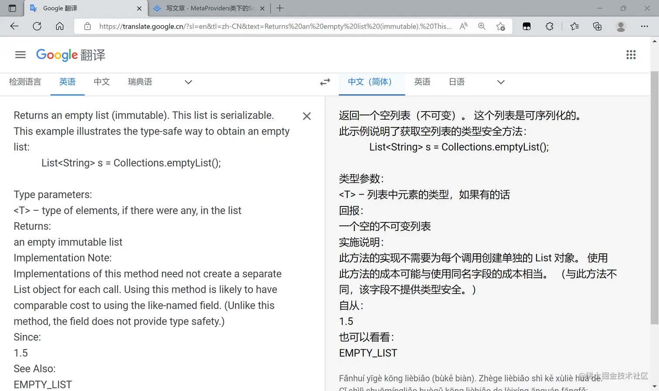Viewport: 659px width, 391px height.
Task: Click source line 'Implementation Note:'
Action: pos(63,258)
